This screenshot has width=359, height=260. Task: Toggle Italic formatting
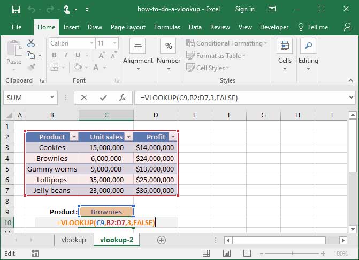[66, 55]
